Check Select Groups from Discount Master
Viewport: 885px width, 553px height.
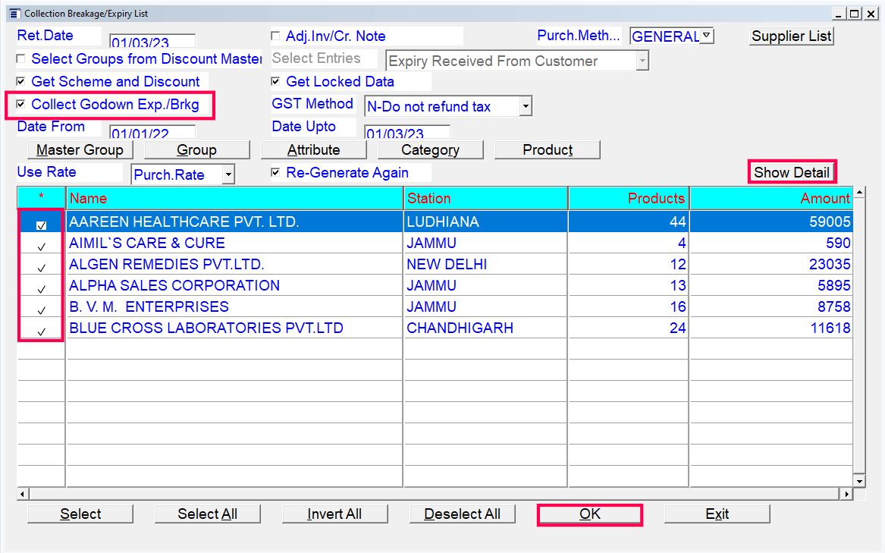pos(20,58)
